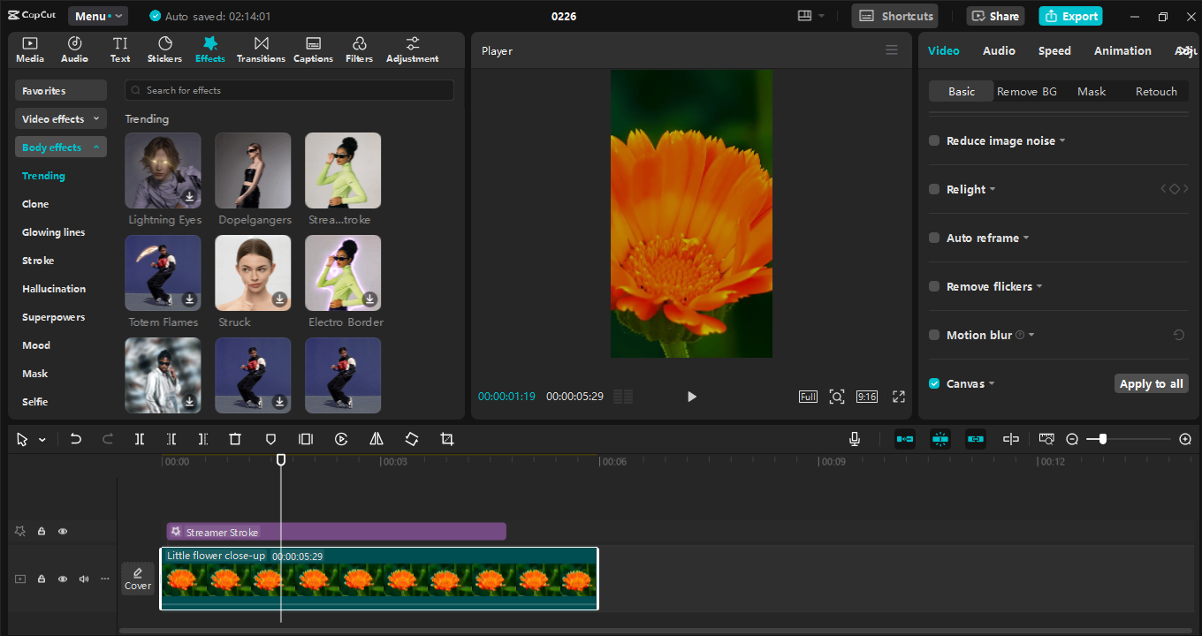This screenshot has height=636, width=1202.
Task: Toggle the Canvas checkbox in the Video panel
Action: tap(933, 383)
